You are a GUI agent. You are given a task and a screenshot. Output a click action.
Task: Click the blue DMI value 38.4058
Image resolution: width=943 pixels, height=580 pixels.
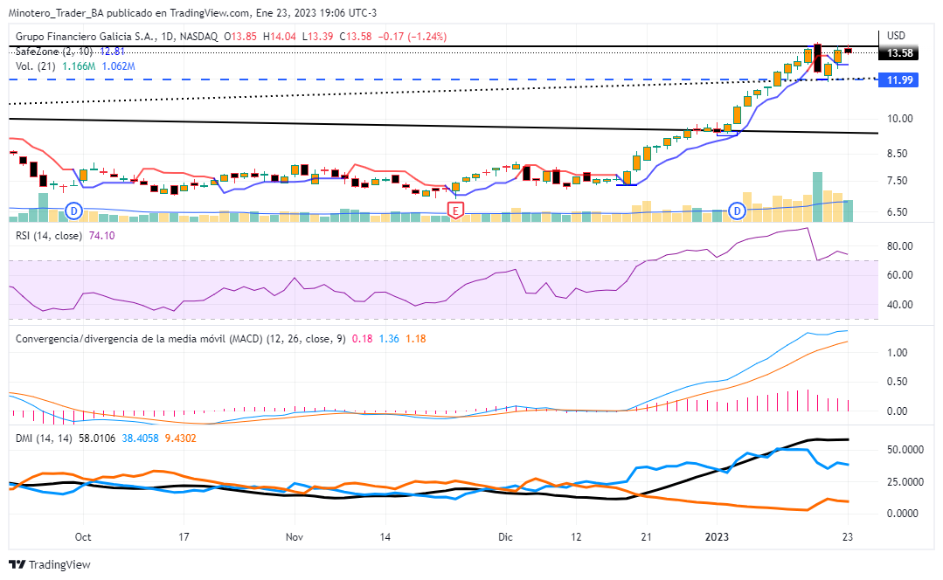tap(140, 438)
